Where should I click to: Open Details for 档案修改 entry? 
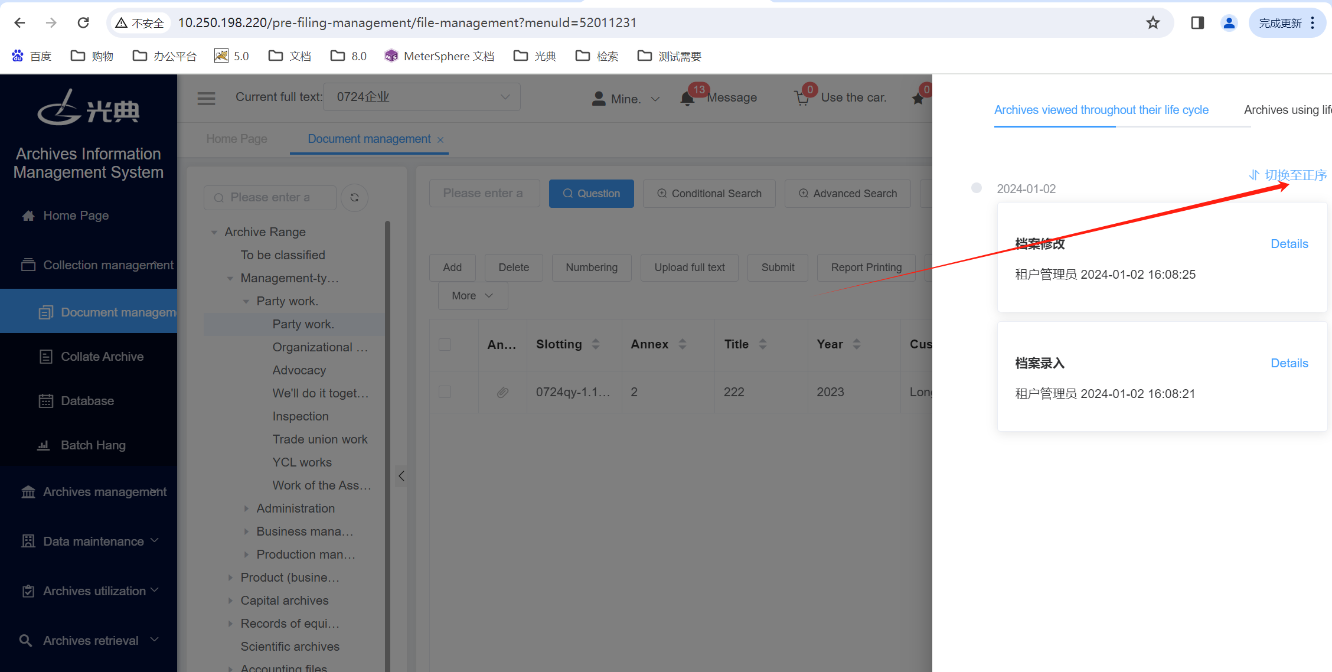pyautogui.click(x=1289, y=244)
